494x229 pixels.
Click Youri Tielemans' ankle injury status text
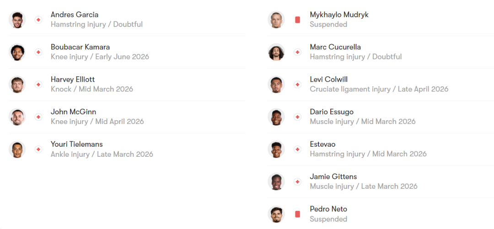tap(102, 154)
